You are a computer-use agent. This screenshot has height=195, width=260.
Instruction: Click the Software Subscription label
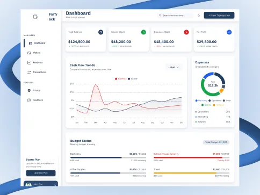165,154
